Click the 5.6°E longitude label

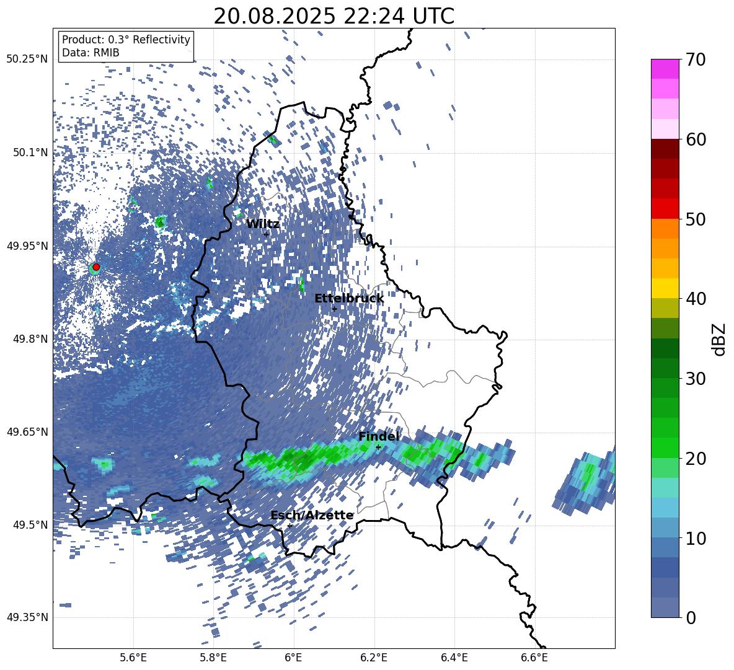(133, 658)
